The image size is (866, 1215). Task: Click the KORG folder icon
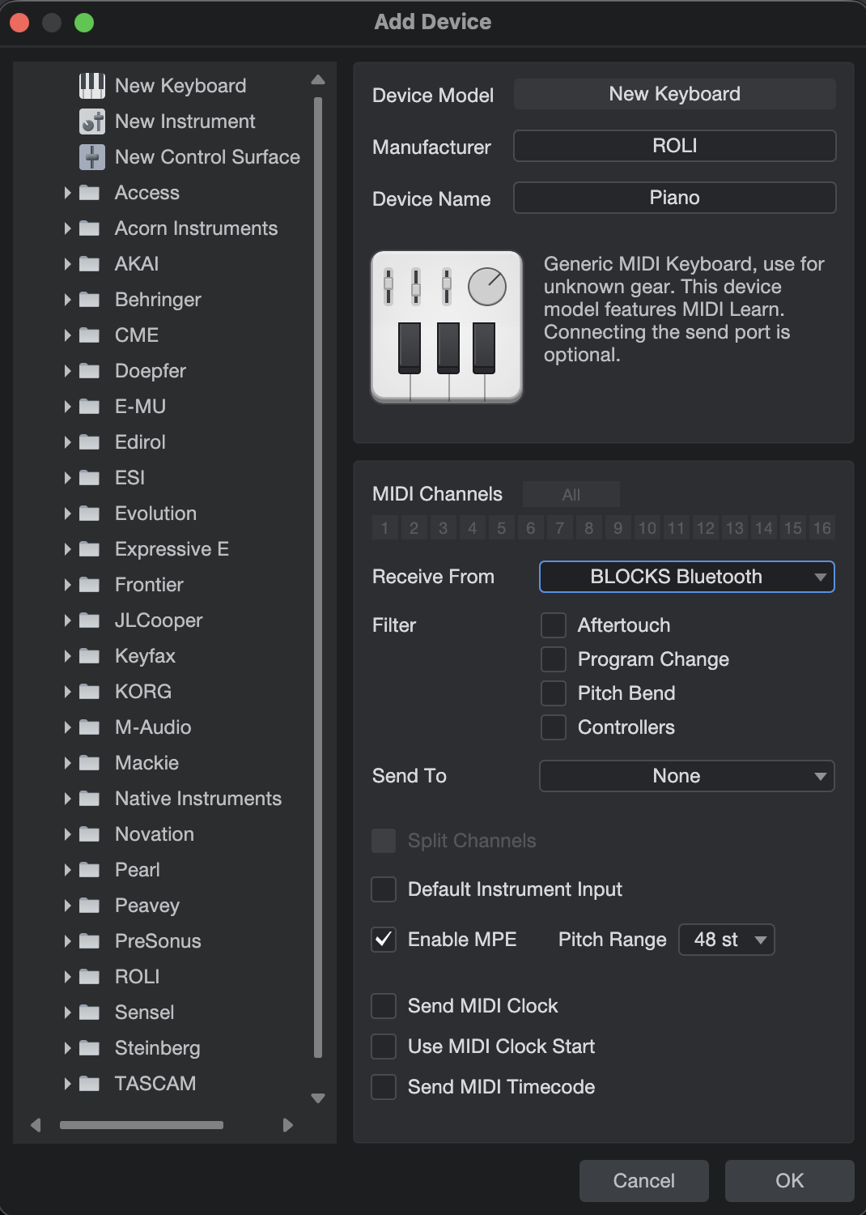[x=89, y=692]
